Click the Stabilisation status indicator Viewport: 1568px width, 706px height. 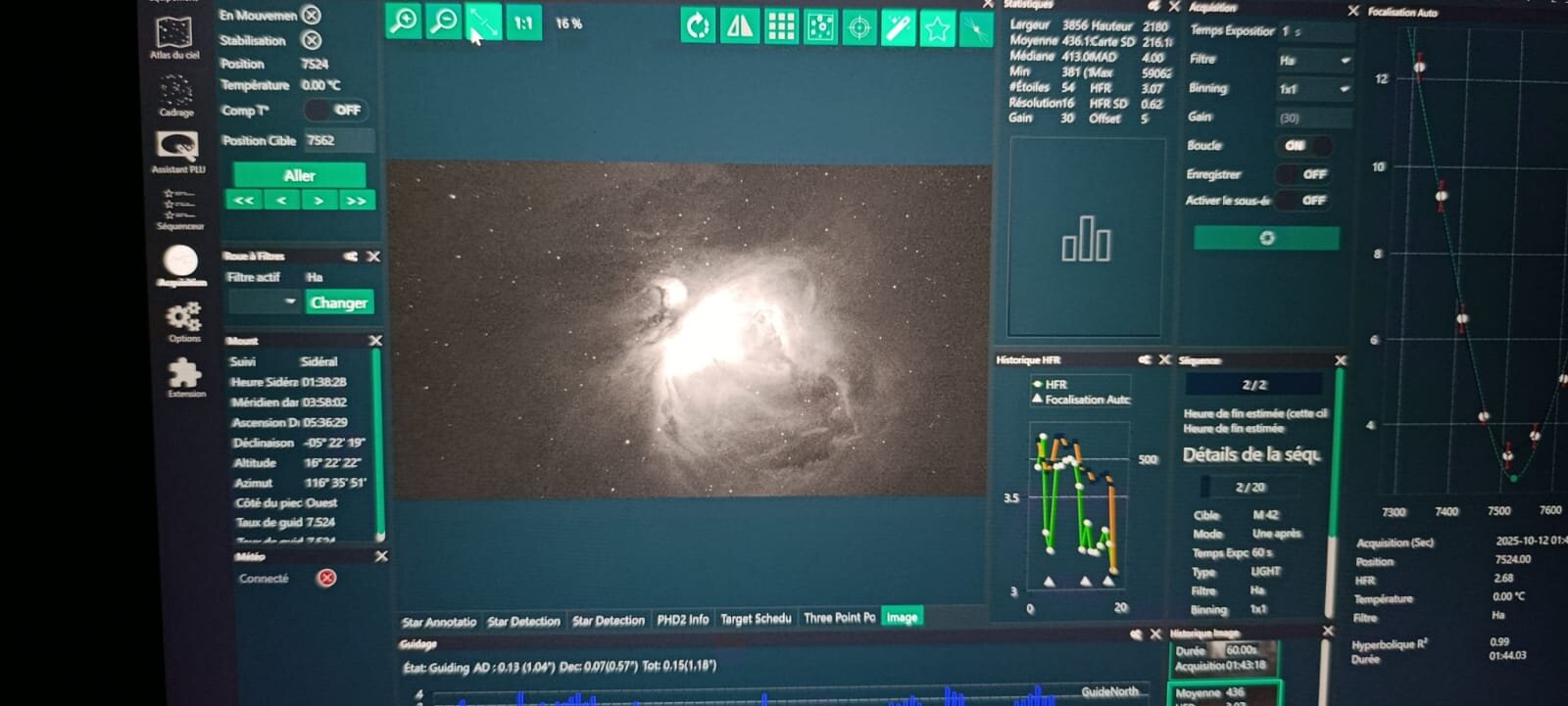point(311,40)
